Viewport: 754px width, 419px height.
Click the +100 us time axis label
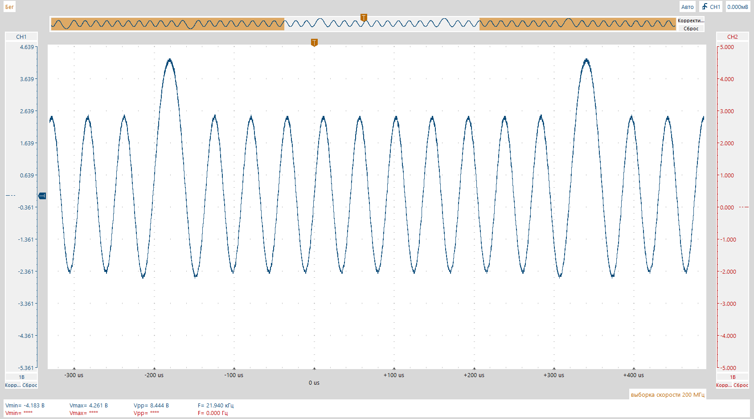[x=394, y=375]
